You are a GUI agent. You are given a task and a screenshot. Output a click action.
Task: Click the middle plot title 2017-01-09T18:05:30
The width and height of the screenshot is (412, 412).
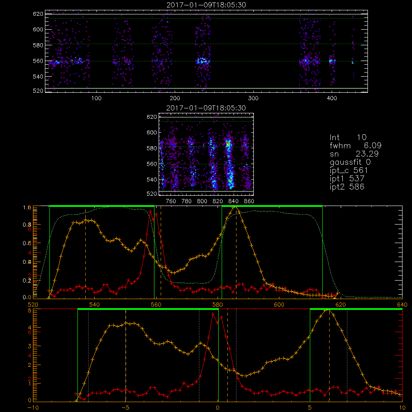[x=206, y=108]
